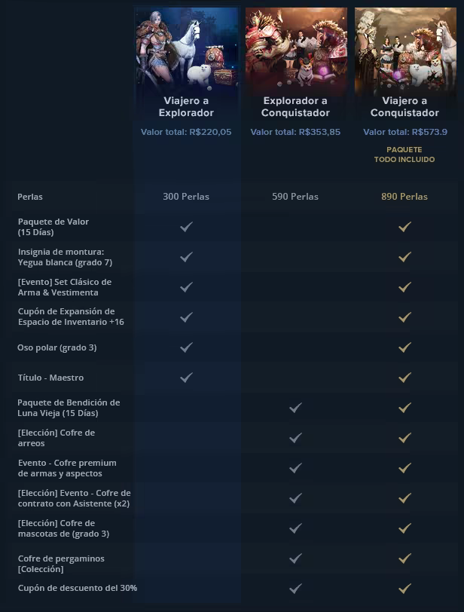Select the Explorador a Conquistador title
The image size is (464, 612).
point(295,106)
